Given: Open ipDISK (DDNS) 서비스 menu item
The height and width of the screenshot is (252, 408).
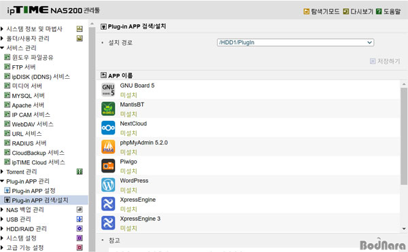Looking at the screenshot, I should (41, 77).
